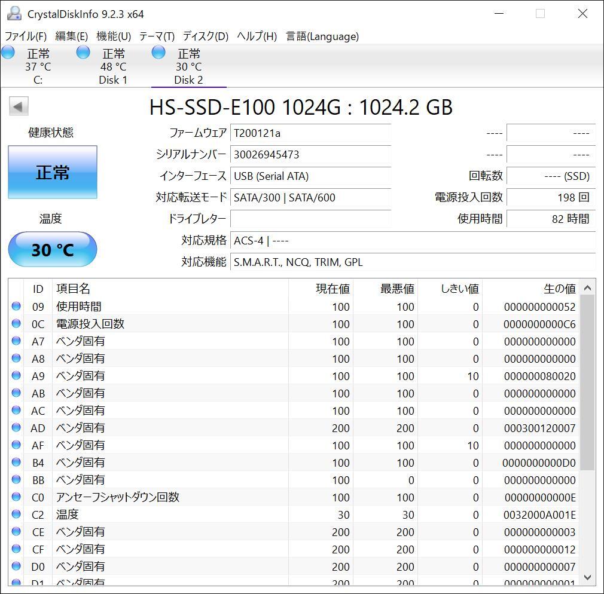
Task: Click the serial number field 30026945473
Action: point(310,155)
